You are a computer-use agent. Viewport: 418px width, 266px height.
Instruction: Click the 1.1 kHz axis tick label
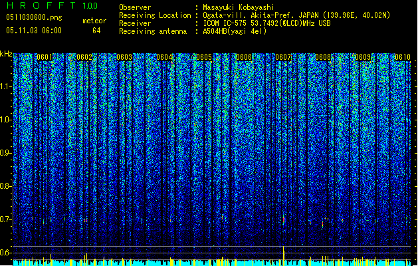tap(6, 86)
